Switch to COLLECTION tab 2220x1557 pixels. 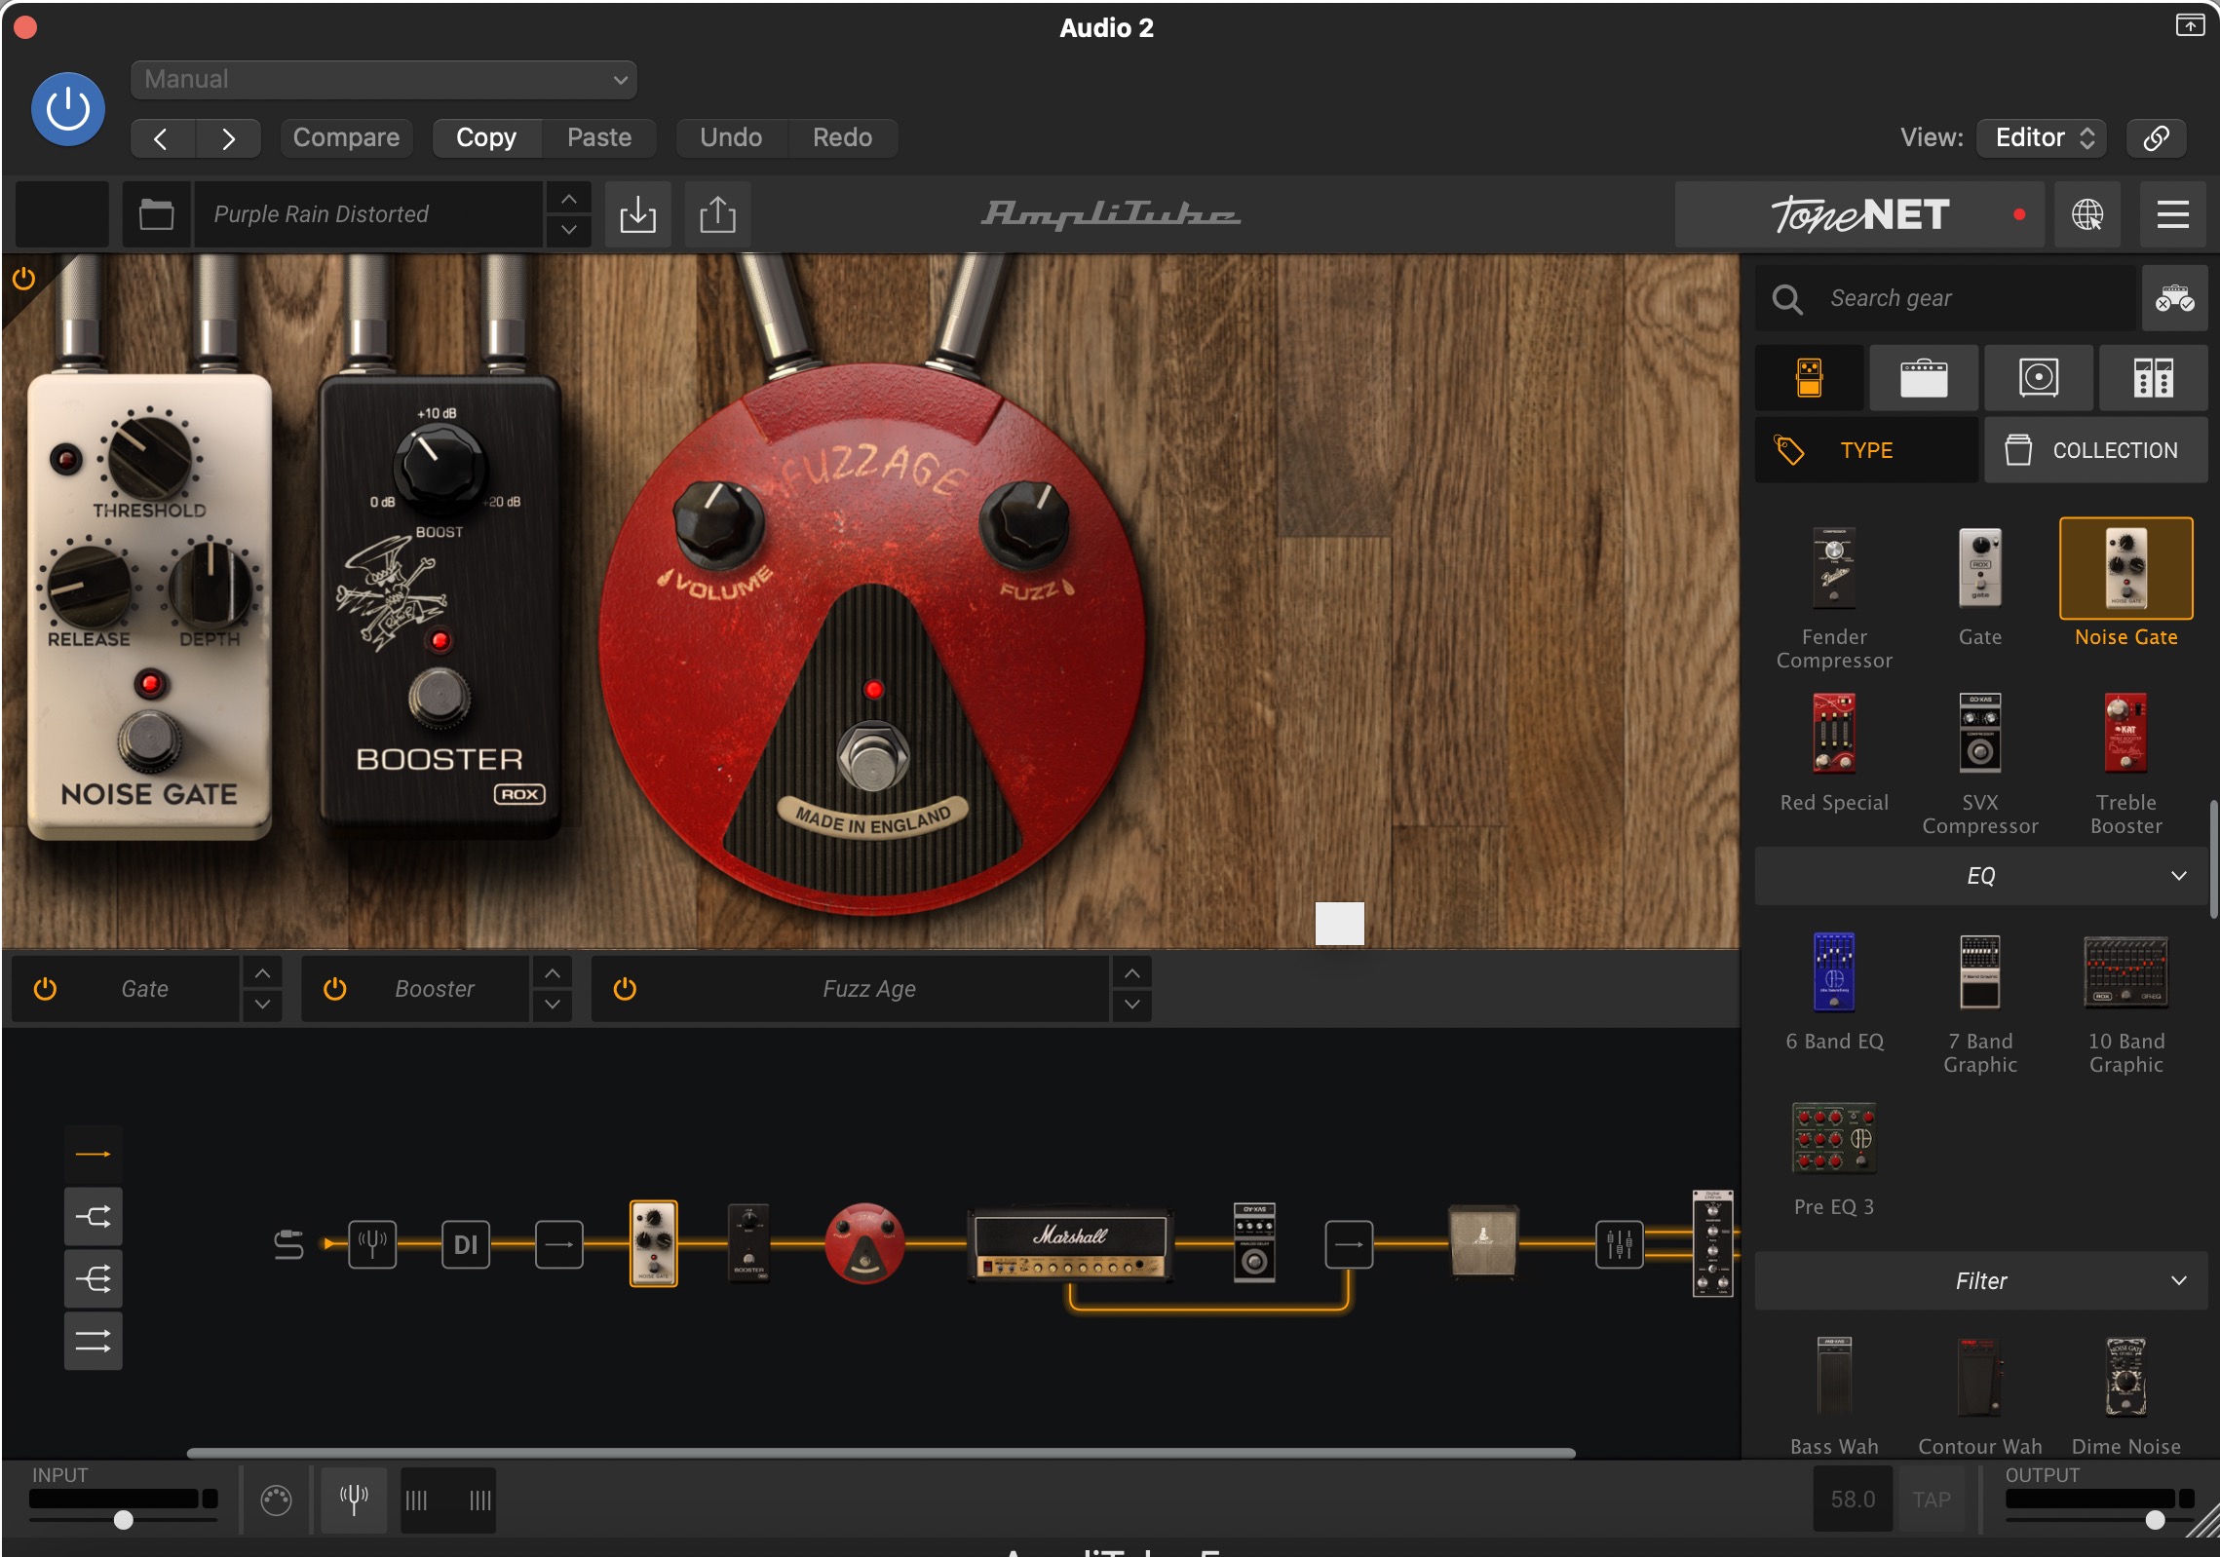click(2096, 450)
